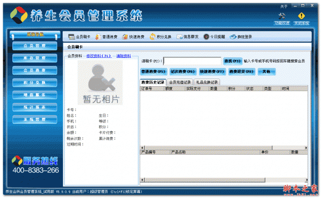Click the 积分 column header
The image size is (321, 198).
[x=236, y=89]
